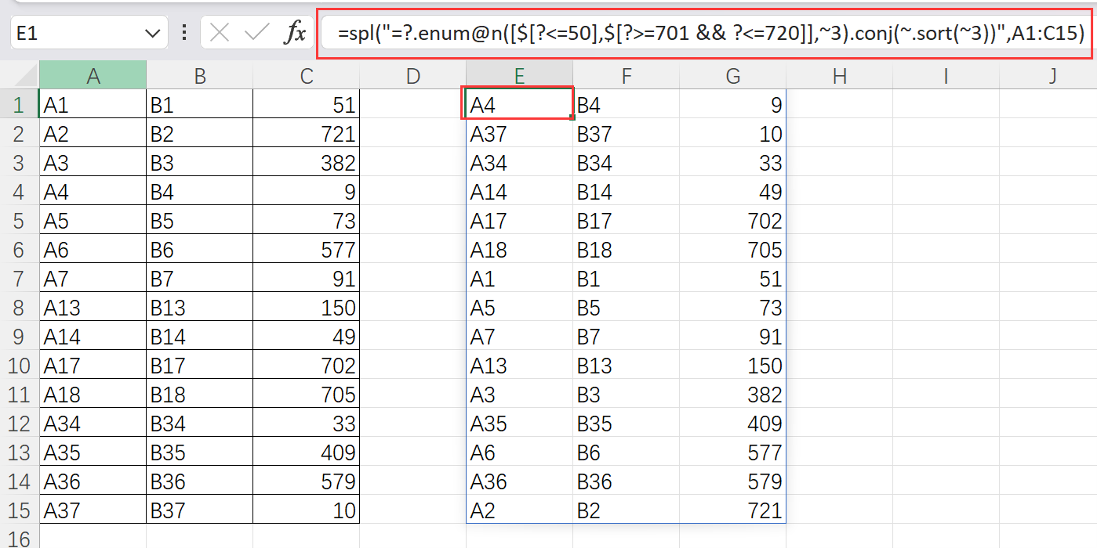
Task: Select row 8 header
Action: 20,308
